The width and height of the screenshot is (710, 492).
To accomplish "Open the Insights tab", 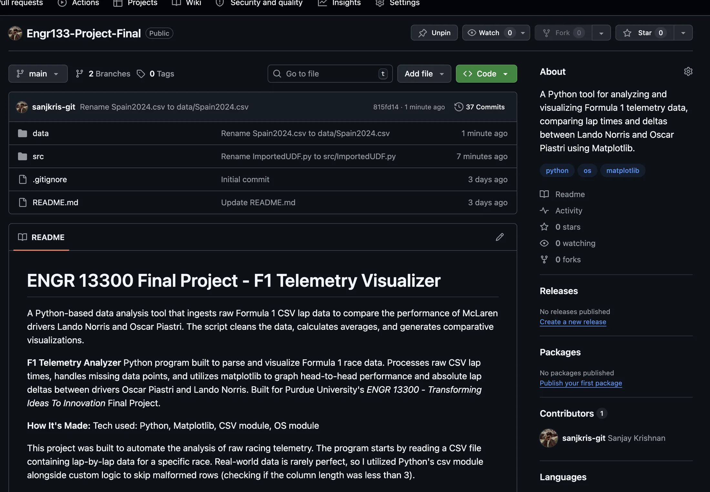I will [x=339, y=3].
